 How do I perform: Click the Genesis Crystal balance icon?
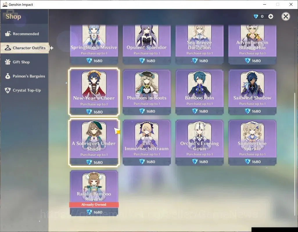point(256,17)
